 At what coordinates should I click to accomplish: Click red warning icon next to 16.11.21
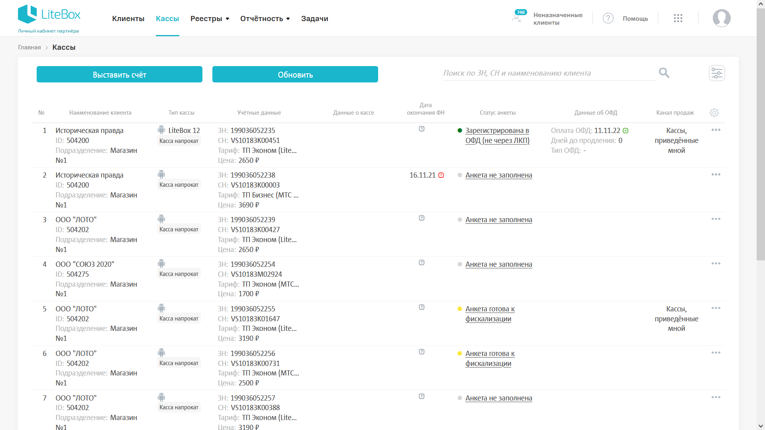click(x=441, y=175)
